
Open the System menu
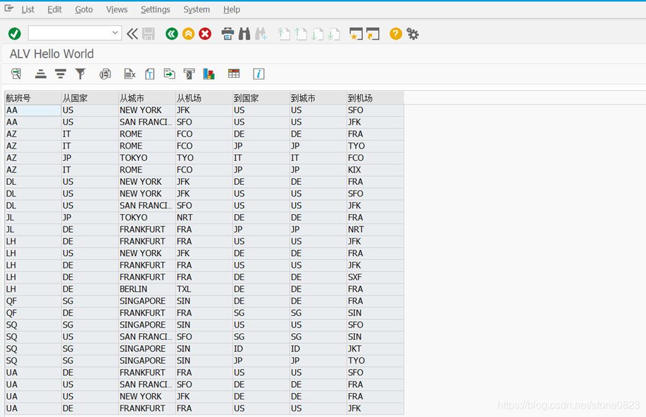[197, 10]
